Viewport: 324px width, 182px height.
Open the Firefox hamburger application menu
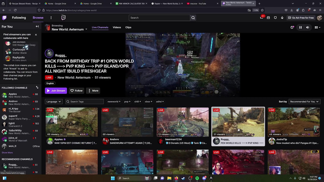(x=320, y=10)
